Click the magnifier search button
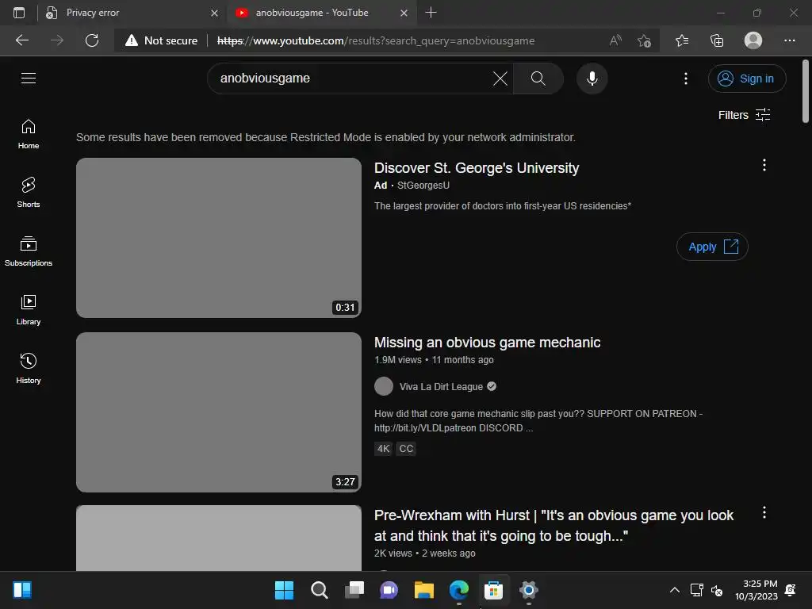 coord(538,79)
